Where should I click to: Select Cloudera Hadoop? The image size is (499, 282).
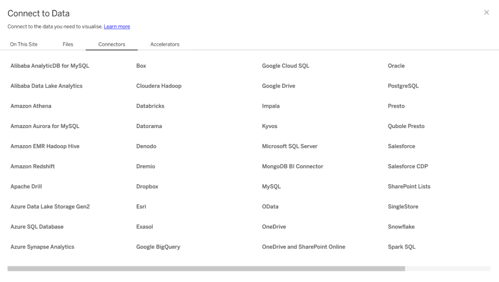tap(159, 86)
